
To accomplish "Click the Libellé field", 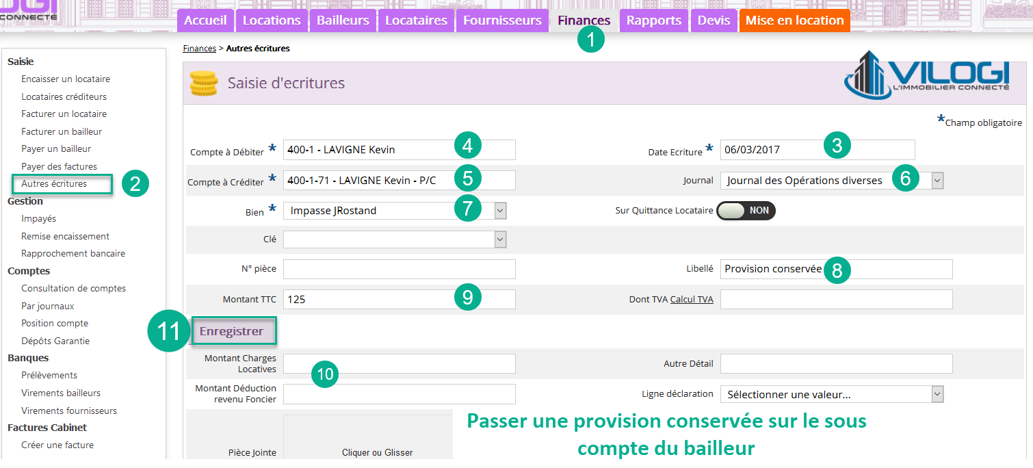I will click(837, 269).
